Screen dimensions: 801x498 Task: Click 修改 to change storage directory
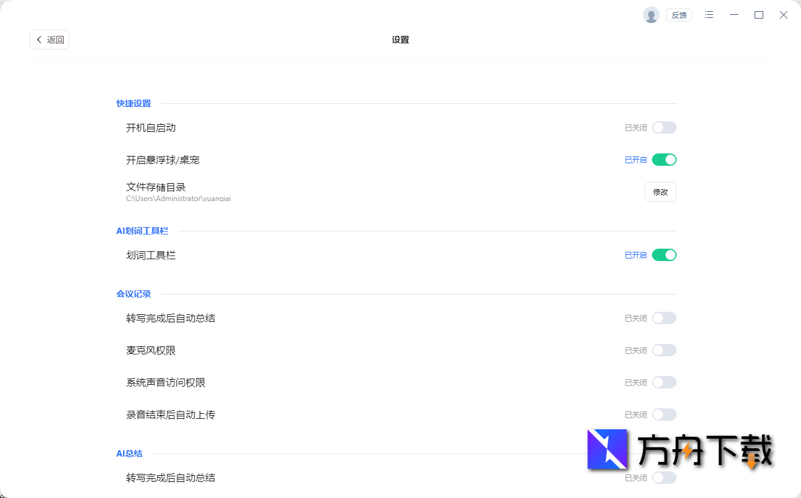click(660, 192)
